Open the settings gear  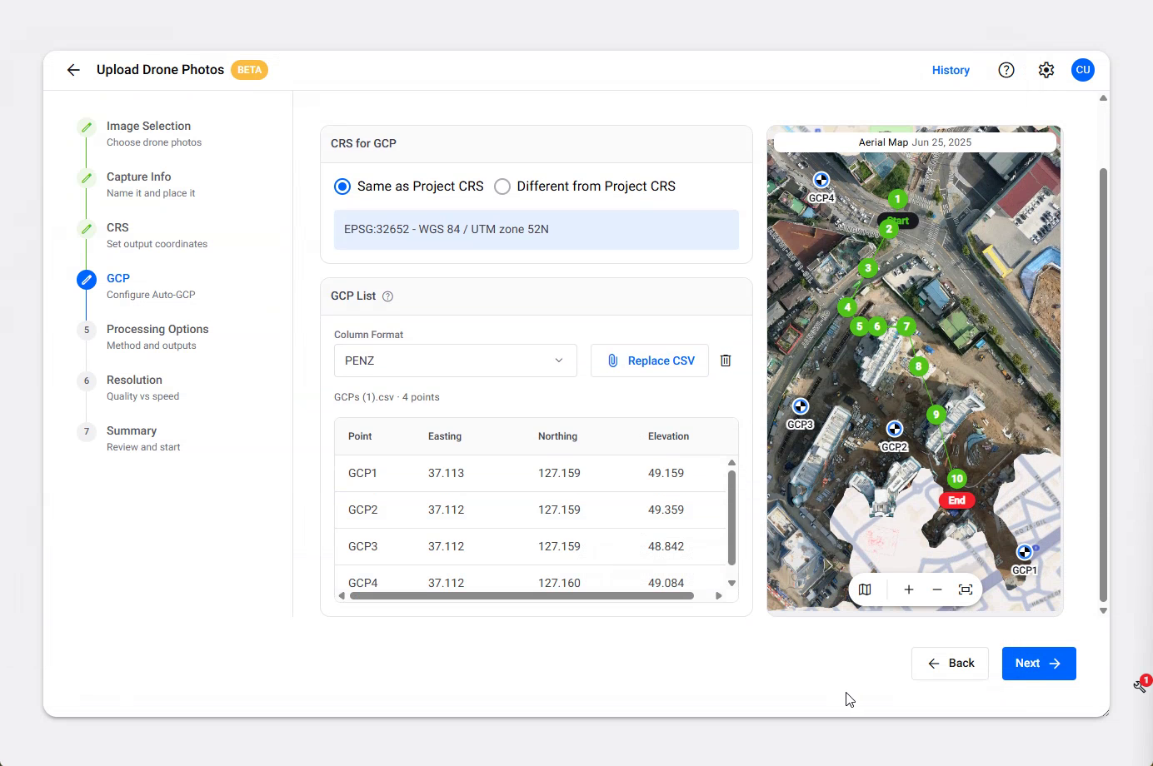coord(1046,70)
